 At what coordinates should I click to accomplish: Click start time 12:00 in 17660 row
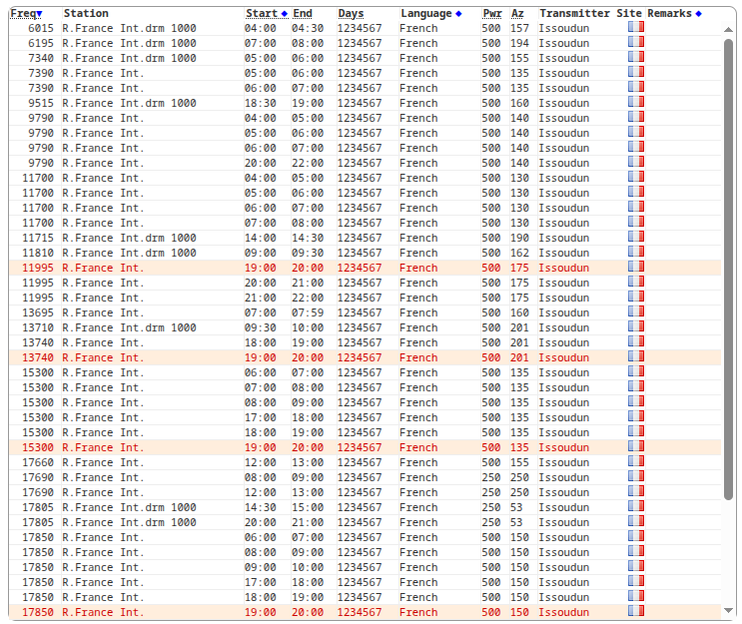(x=261, y=462)
